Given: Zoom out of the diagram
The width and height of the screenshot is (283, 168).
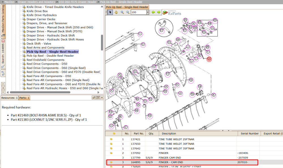Looking at the screenshot, I should click(128, 12).
